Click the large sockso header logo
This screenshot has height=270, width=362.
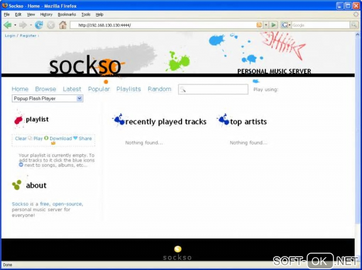pos(85,66)
